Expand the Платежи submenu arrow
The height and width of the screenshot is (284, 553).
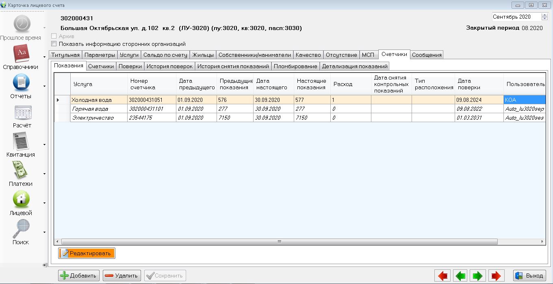pyautogui.click(x=44, y=174)
